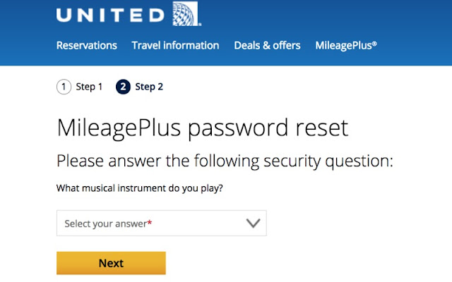Open the Travel information menu
Image resolution: width=452 pixels, height=282 pixels.
coord(175,45)
